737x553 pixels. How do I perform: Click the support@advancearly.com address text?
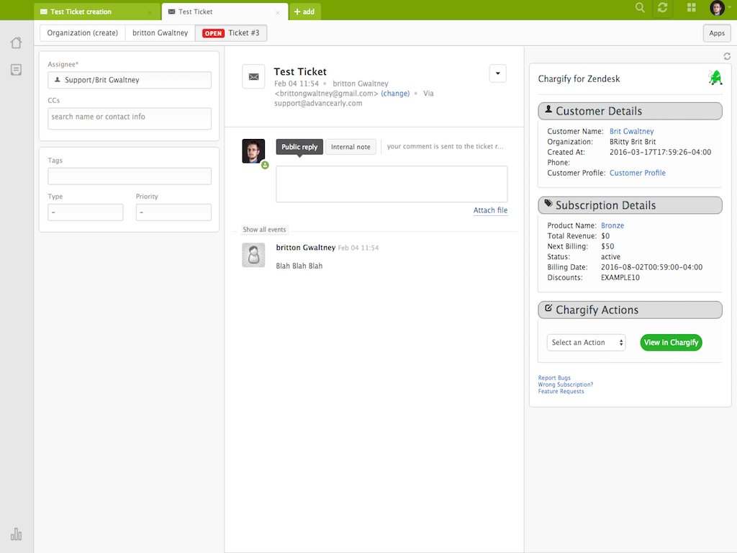[x=318, y=103]
